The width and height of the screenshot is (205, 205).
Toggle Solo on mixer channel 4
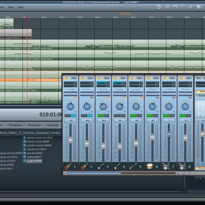[x=117, y=116]
